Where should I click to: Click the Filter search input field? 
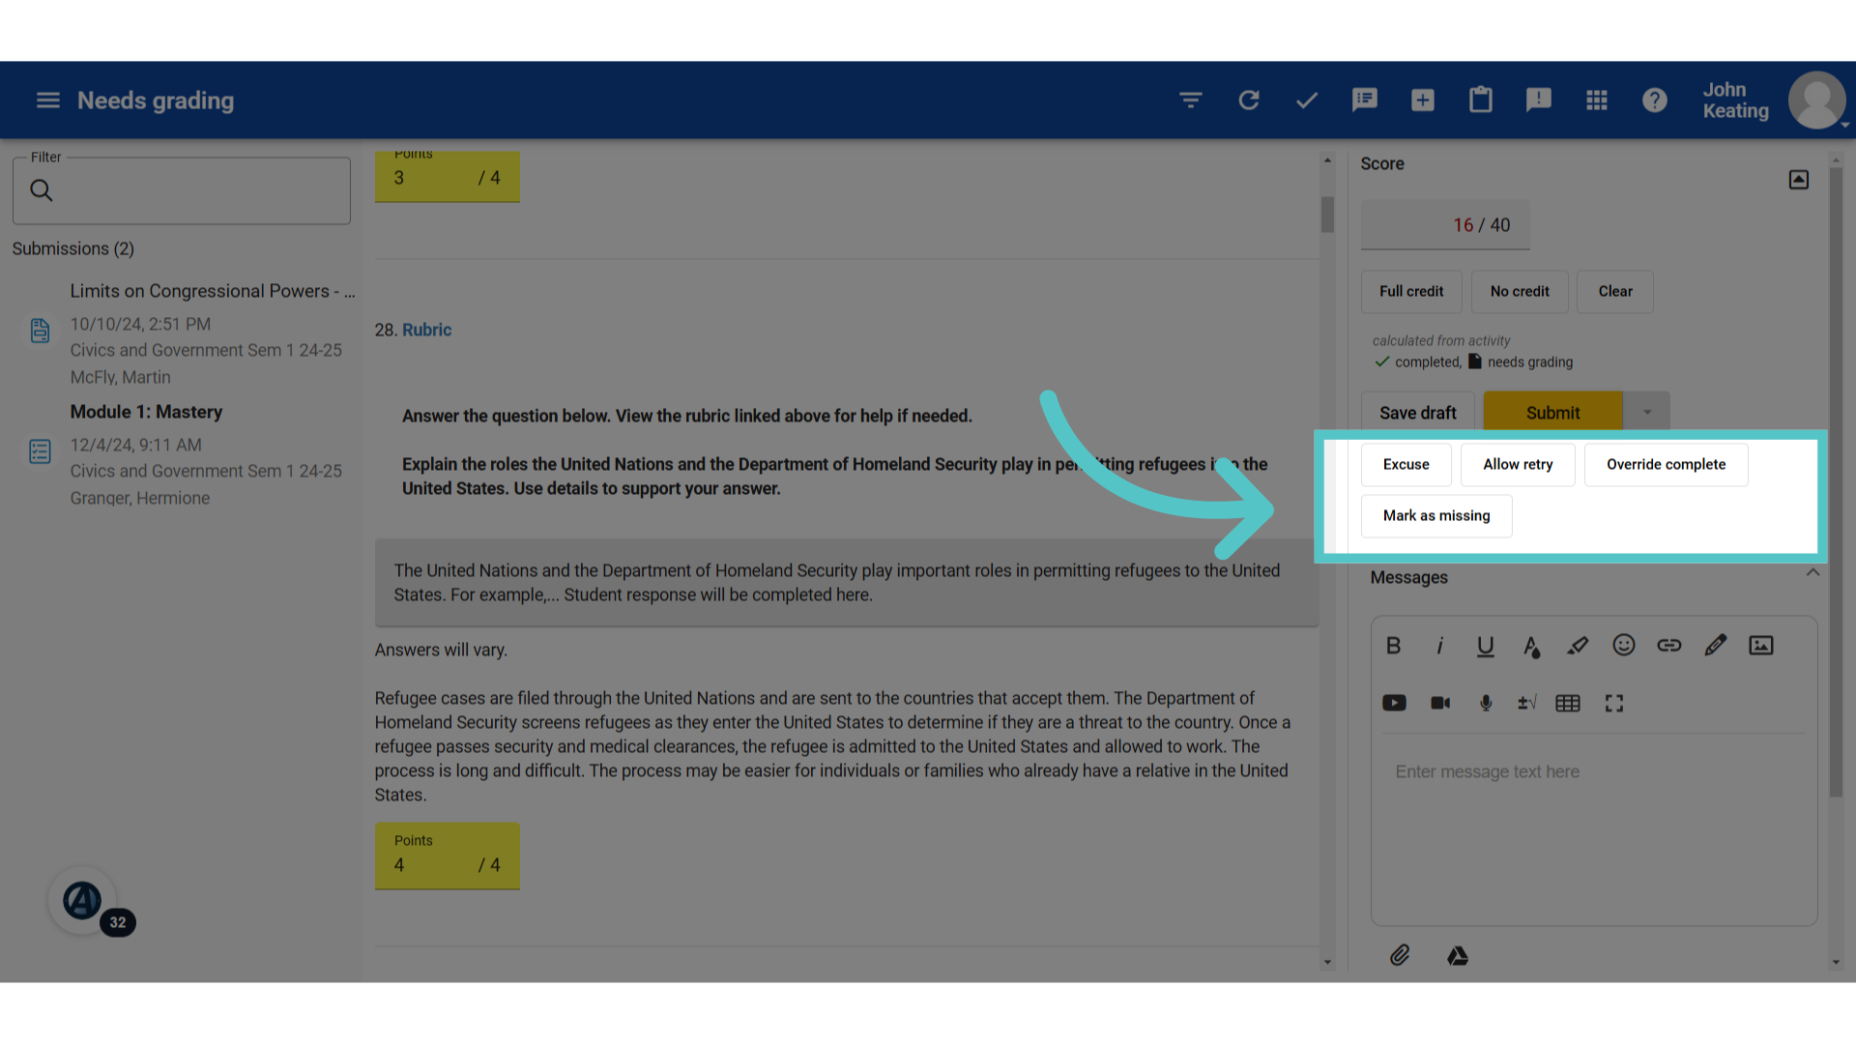tap(182, 191)
